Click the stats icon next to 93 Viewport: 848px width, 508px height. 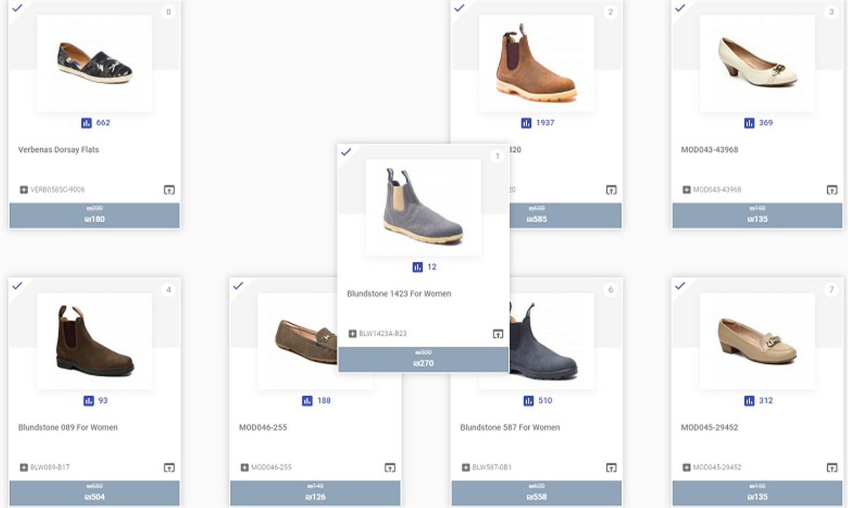click(x=89, y=401)
